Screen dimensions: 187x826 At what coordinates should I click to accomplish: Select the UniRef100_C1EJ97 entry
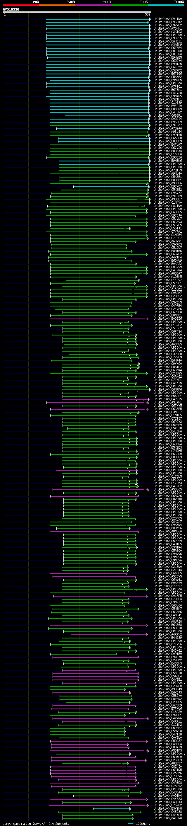[167, 280]
